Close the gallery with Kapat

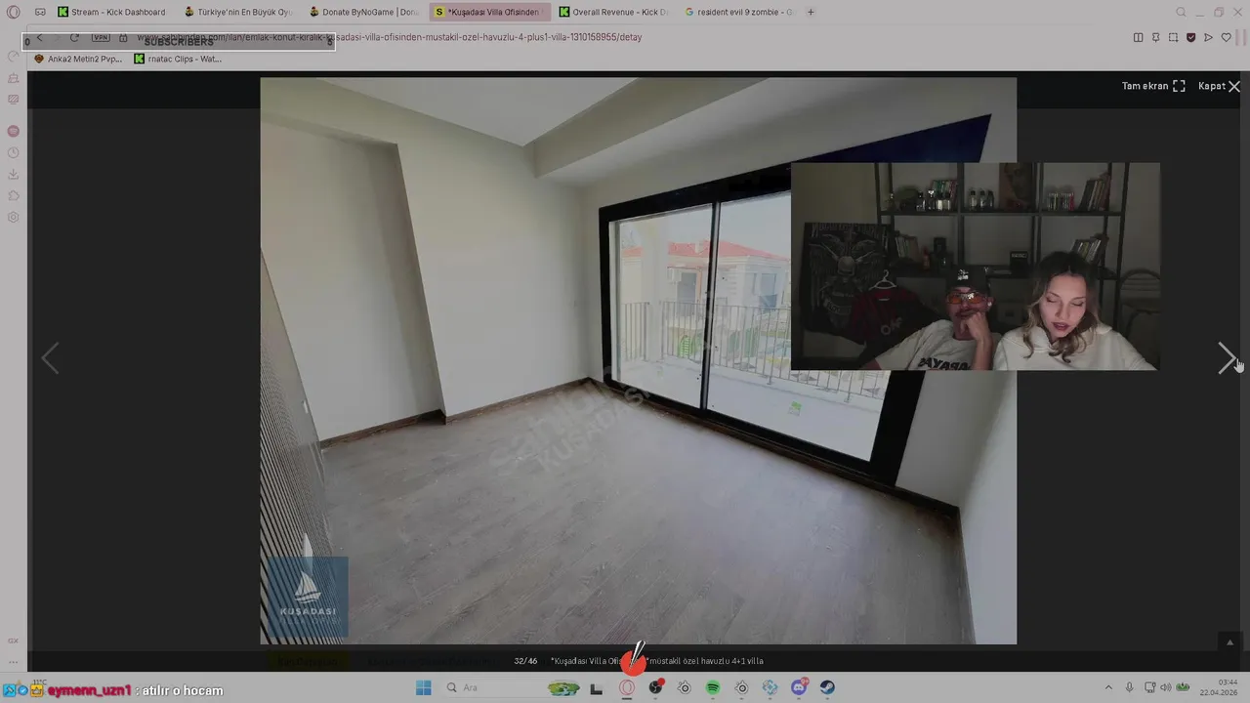1219,86
